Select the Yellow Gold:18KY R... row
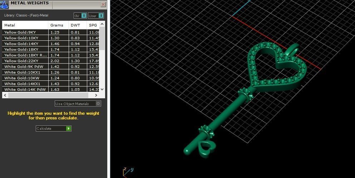The height and width of the screenshot is (178, 355). point(51,55)
